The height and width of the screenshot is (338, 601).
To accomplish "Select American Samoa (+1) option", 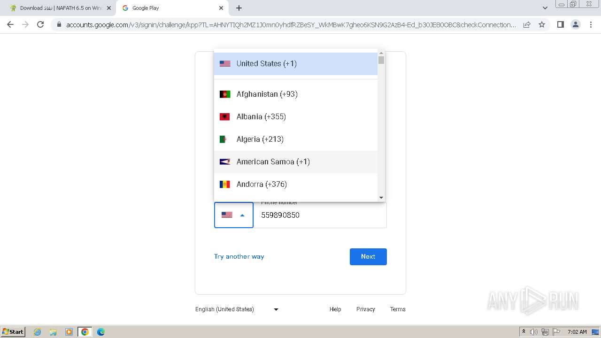I will (296, 161).
